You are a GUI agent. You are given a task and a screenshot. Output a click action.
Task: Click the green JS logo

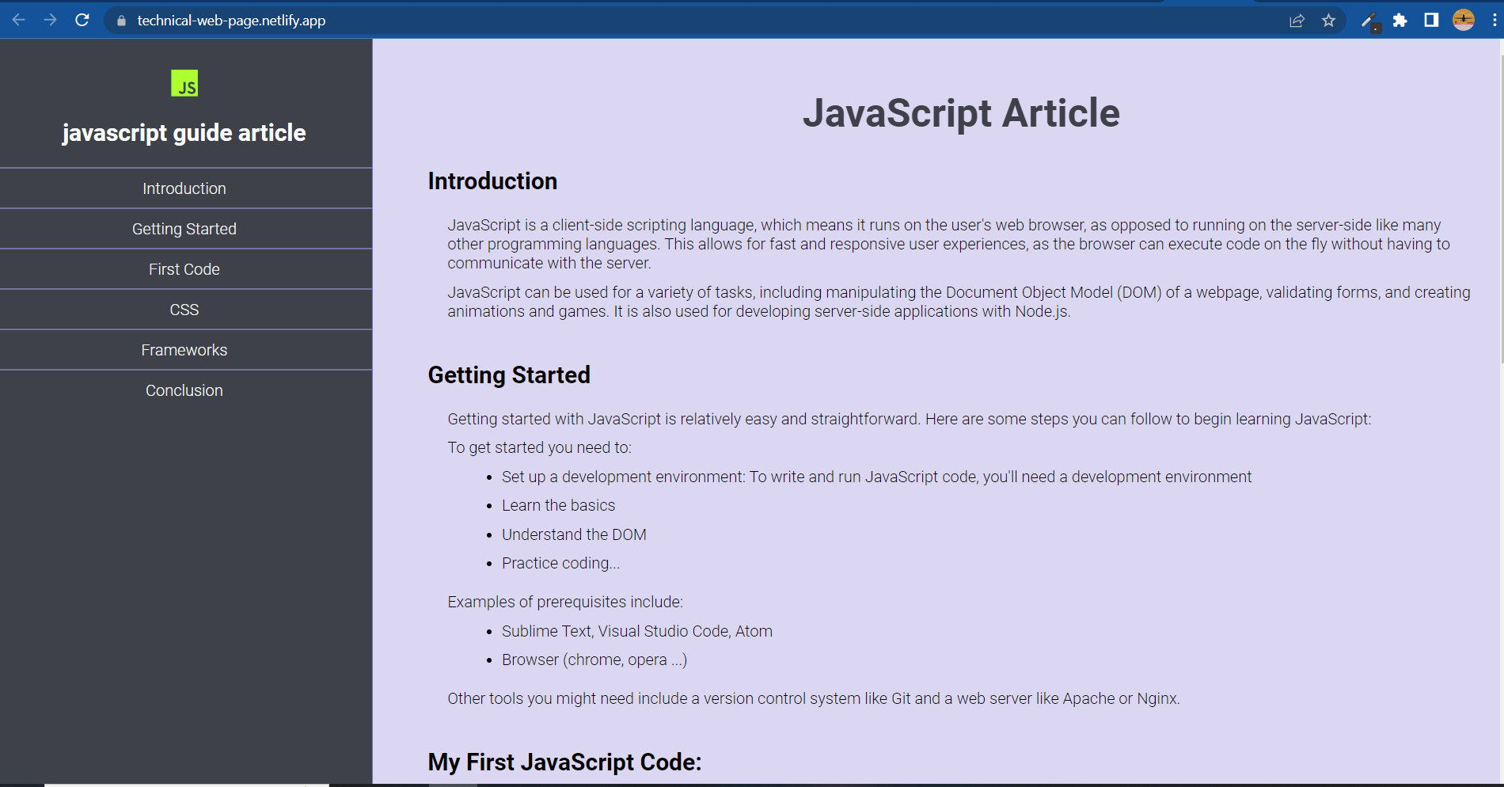coord(184,83)
